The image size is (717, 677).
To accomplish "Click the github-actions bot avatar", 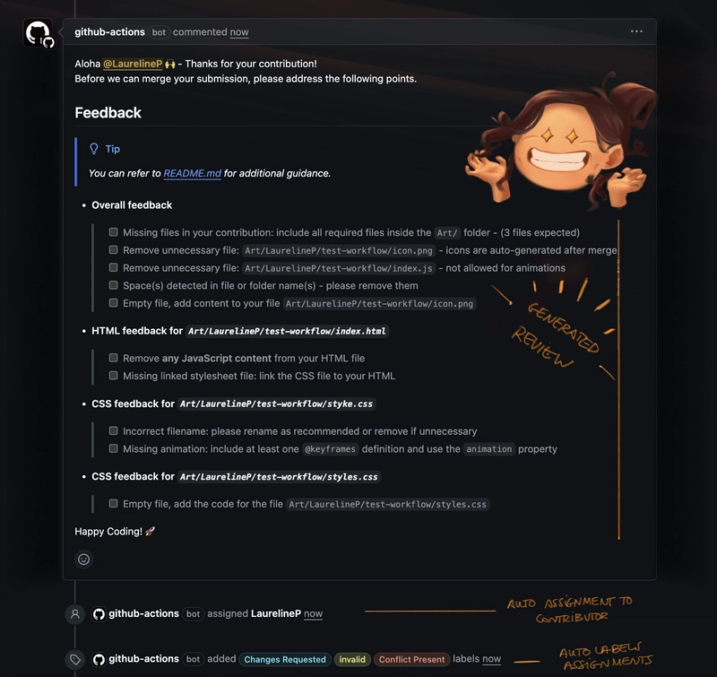I will [x=38, y=33].
